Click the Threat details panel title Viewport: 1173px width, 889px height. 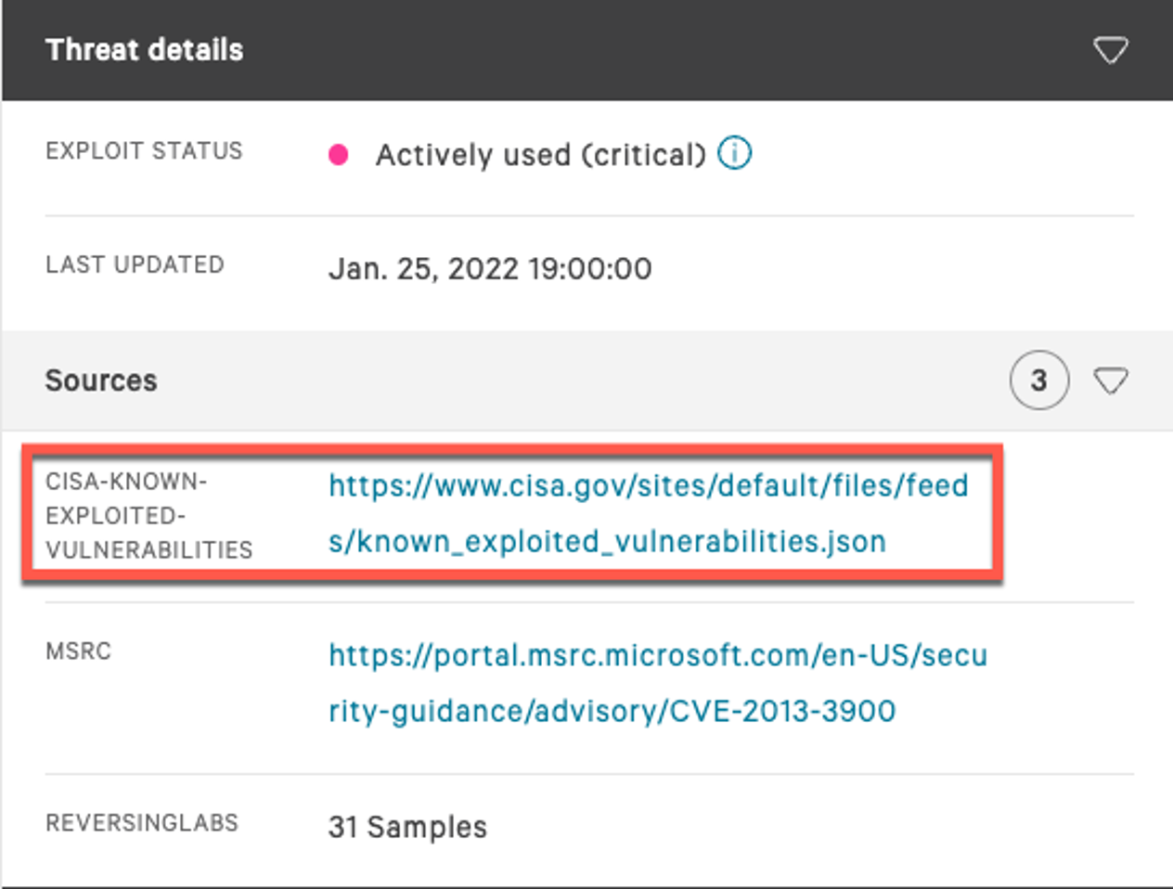pos(145,50)
